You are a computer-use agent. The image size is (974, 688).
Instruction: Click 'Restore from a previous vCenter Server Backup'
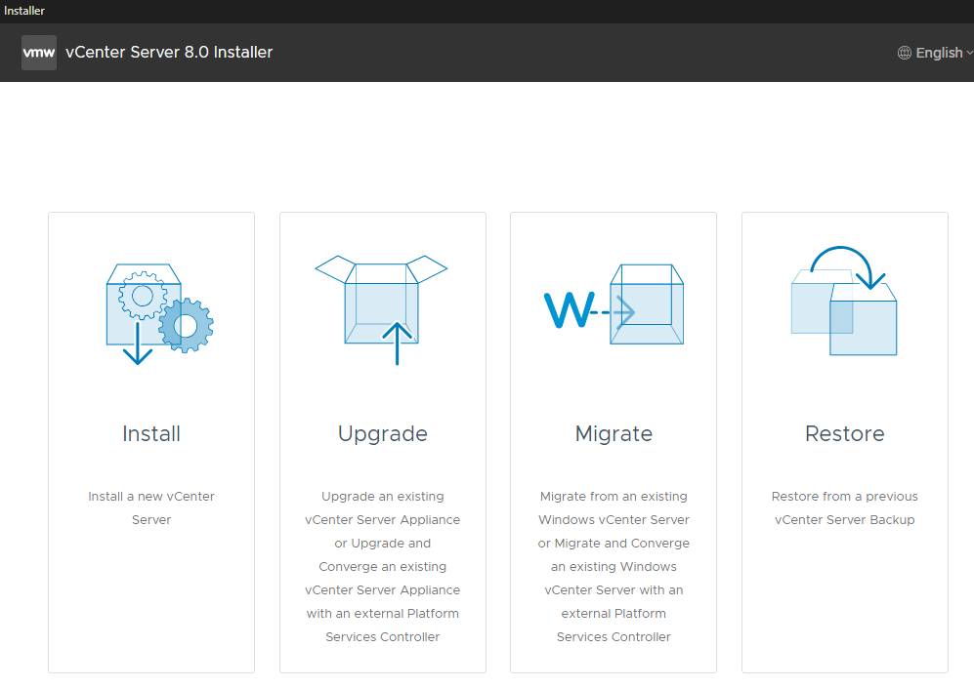[844, 507]
